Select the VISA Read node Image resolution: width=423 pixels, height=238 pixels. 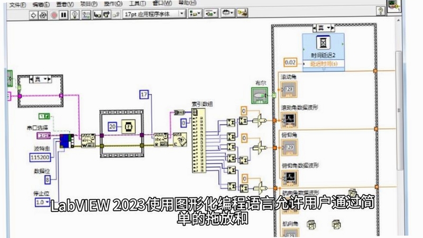click(161, 140)
